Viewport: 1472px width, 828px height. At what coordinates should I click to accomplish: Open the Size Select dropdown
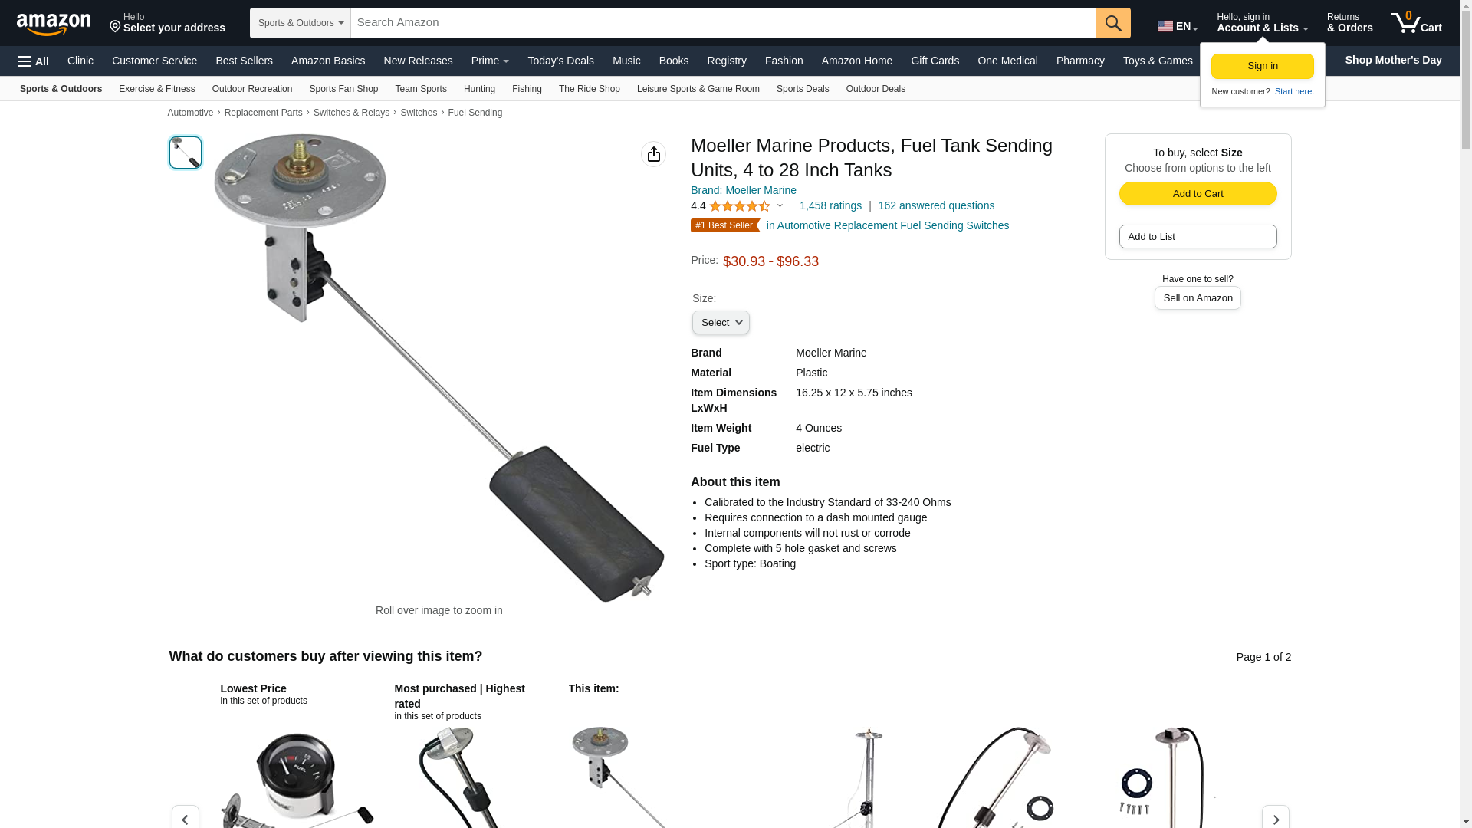721,323
